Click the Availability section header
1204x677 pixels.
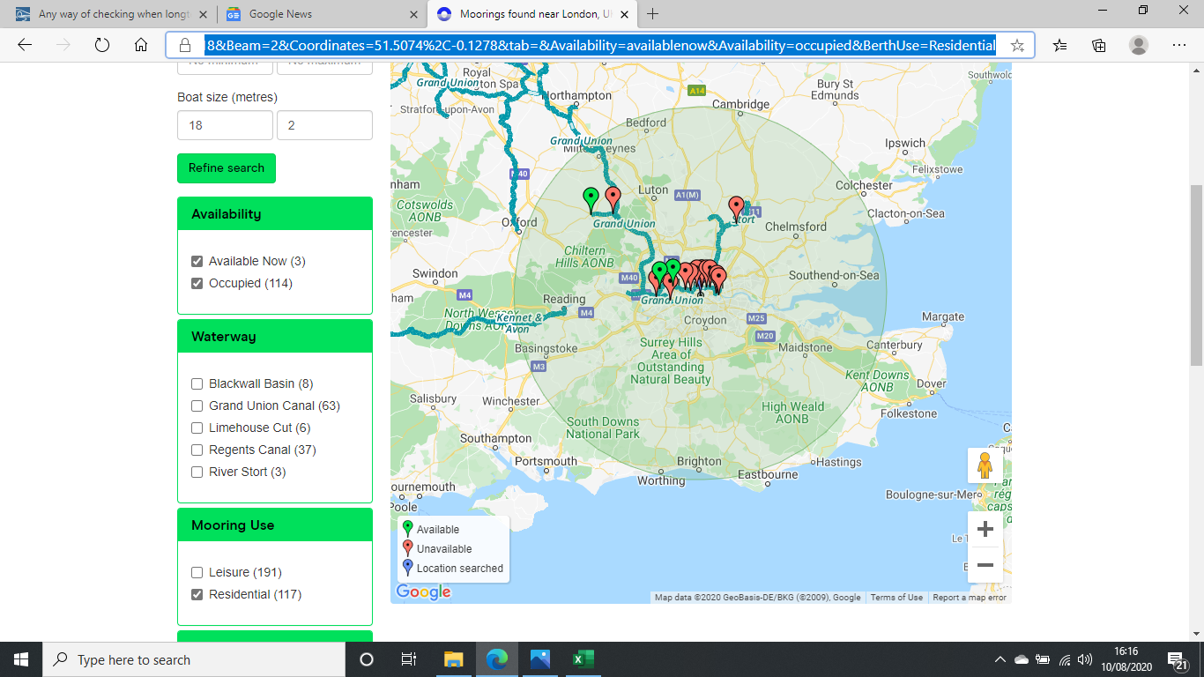pos(275,214)
